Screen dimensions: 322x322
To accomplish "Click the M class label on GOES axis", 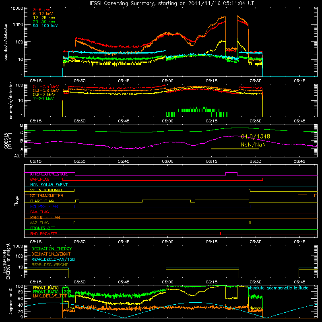I will coord(21,126).
